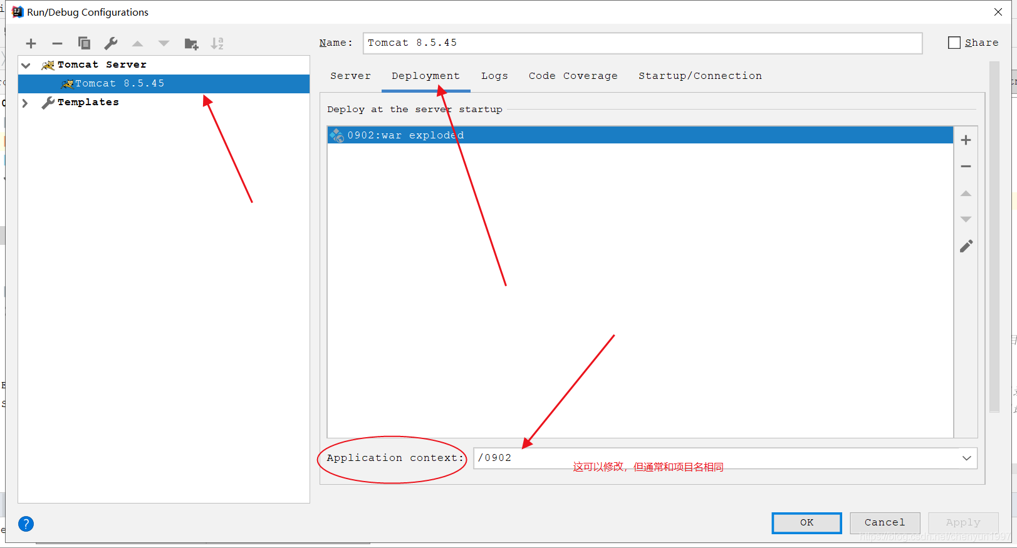Open the help question mark button
This screenshot has width=1017, height=548.
click(26, 524)
